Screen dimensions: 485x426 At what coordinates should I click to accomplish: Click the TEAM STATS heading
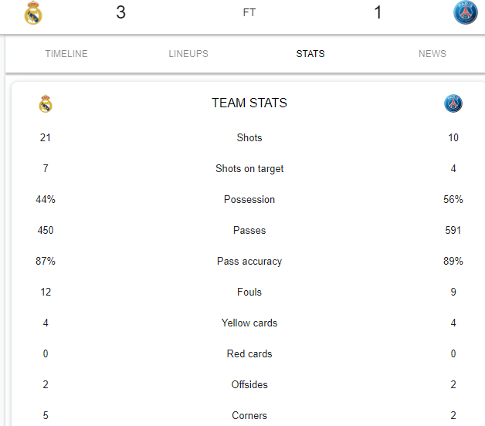249,103
